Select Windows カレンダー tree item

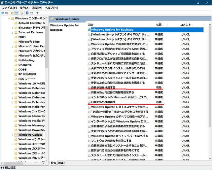pyautogui.click(x=31, y=158)
